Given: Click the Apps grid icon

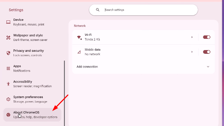Looking at the screenshot, I should pos(8,68).
